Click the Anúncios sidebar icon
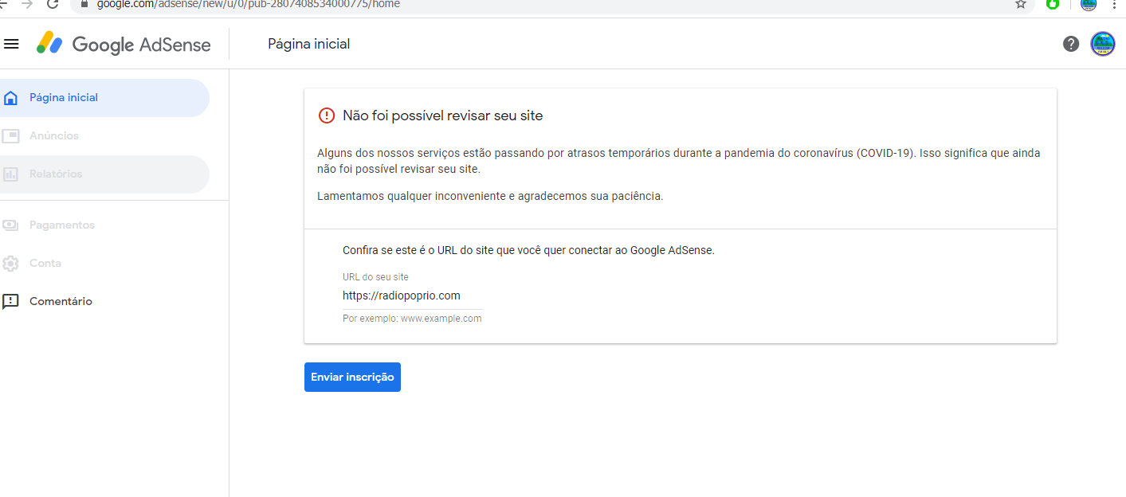Viewport: 1126px width, 497px height. 10,136
